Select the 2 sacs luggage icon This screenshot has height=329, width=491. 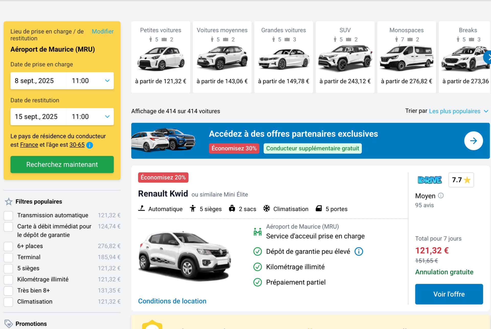pyautogui.click(x=232, y=209)
